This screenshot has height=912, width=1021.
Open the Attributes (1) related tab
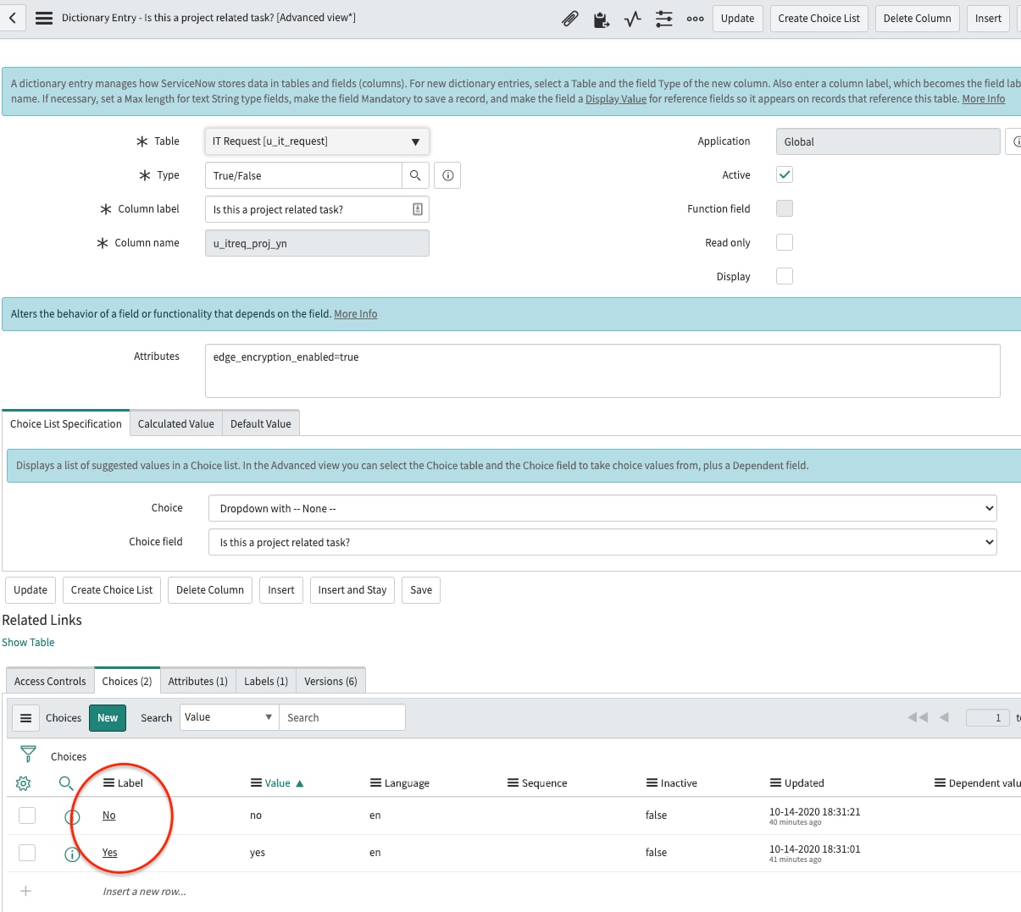pos(197,681)
